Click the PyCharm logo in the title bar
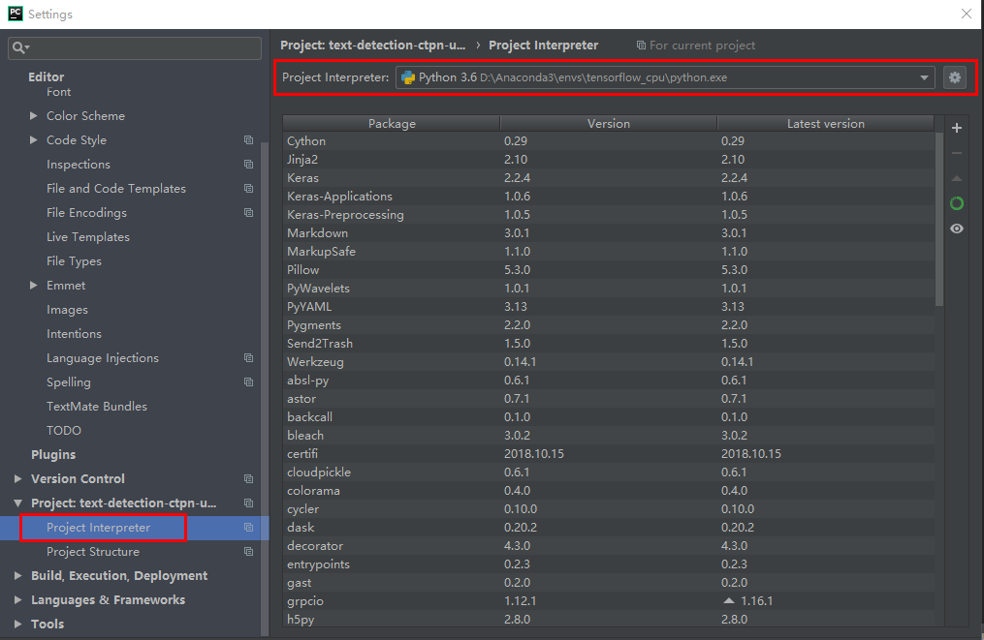This screenshot has width=984, height=640. 16,14
